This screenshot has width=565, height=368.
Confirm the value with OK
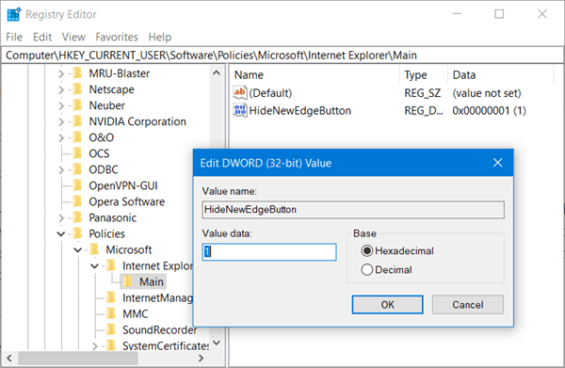click(387, 305)
